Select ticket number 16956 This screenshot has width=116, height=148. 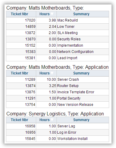(30, 132)
